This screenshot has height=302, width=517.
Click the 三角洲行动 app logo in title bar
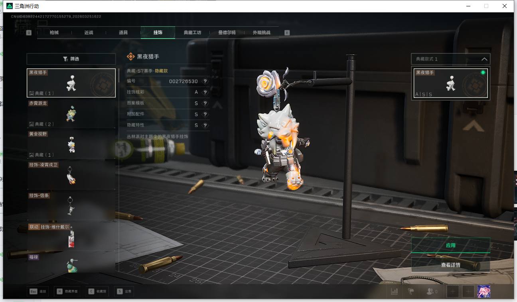(x=10, y=6)
